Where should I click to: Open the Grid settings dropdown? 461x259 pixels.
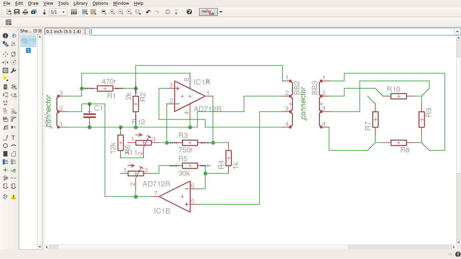point(8,23)
